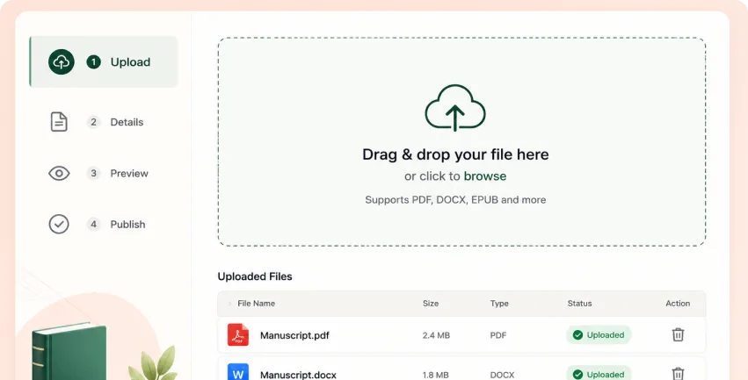Click the Uploaded status badge for Manuscript.docx
The width and height of the screenshot is (748, 380).
599,373
